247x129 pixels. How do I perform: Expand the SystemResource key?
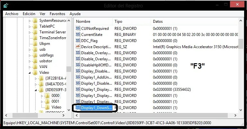(x=30, y=21)
